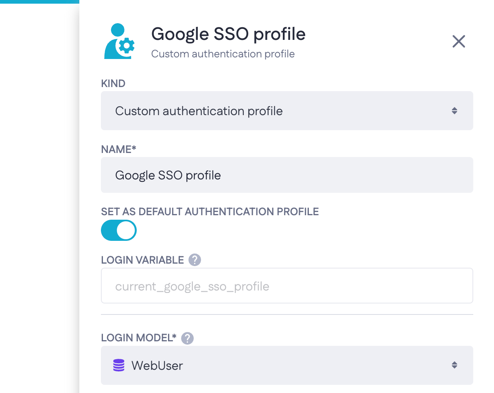Image resolution: width=494 pixels, height=393 pixels.
Task: Click into the Name field with Google SSO profile
Action: point(286,175)
